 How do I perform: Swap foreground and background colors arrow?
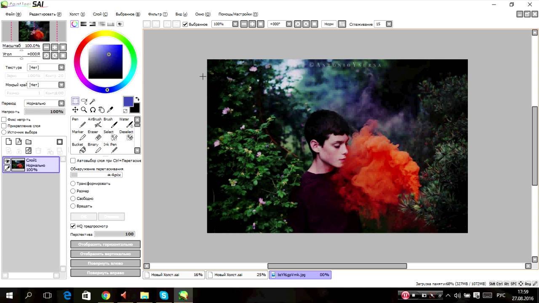137,99
